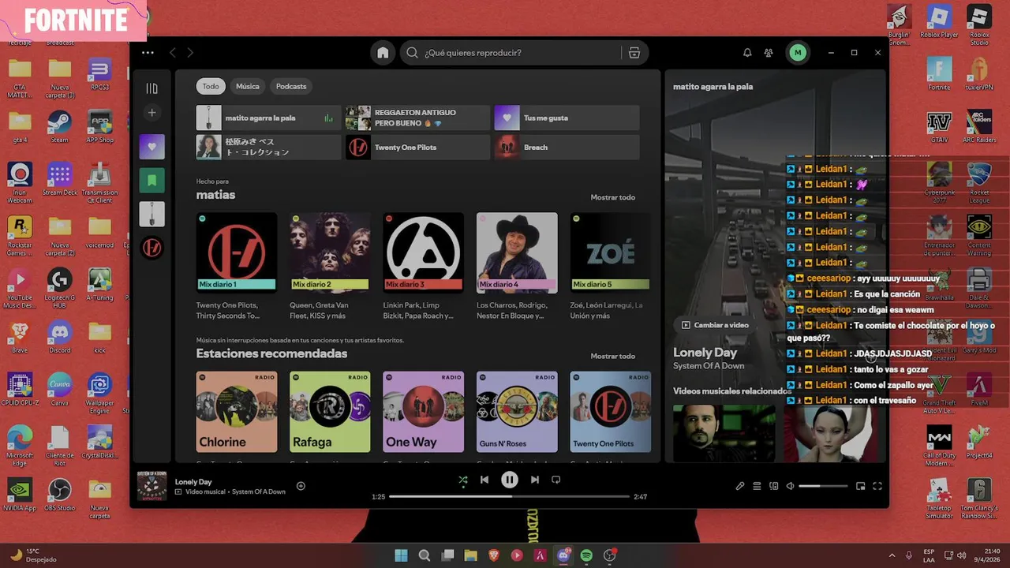Open Spotify three-dots menu at top left

[148, 53]
